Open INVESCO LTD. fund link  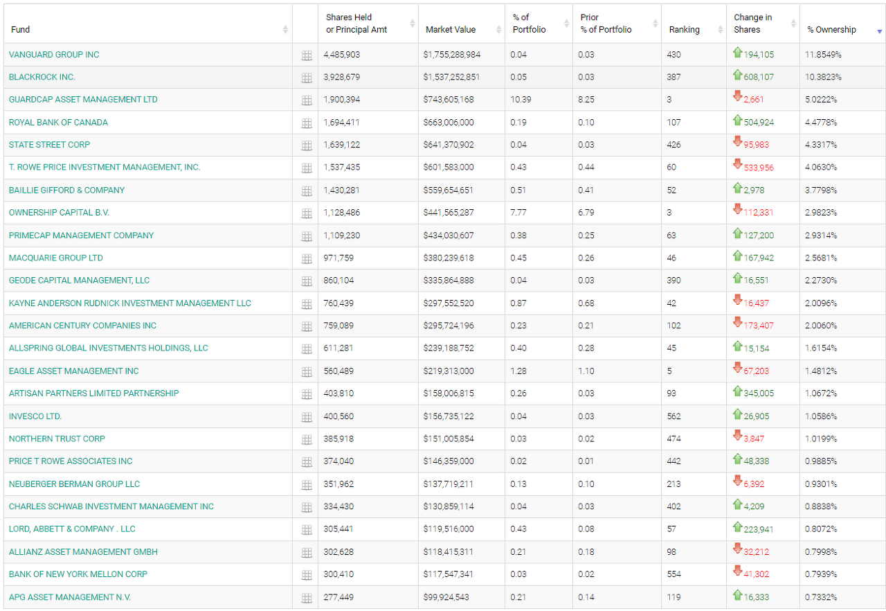(35, 416)
